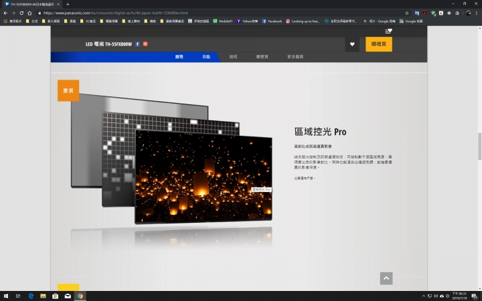Share product on Facebook icon
This screenshot has height=301, width=482.
137,44
